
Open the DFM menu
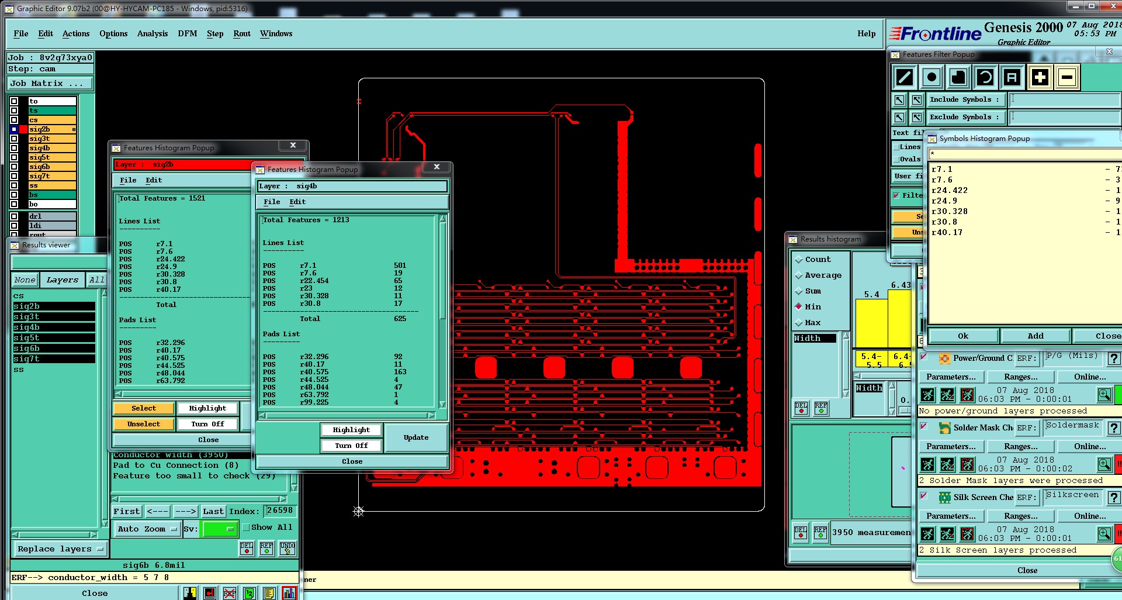point(188,34)
